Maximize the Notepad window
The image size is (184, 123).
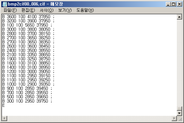coord(174,4)
